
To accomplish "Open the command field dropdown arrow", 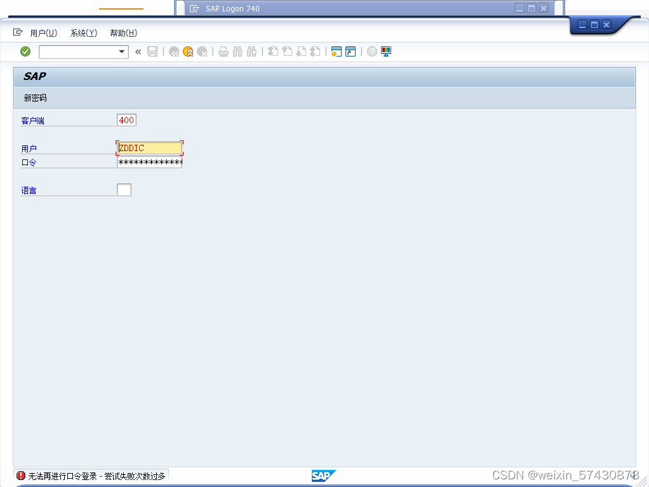I will coord(122,51).
